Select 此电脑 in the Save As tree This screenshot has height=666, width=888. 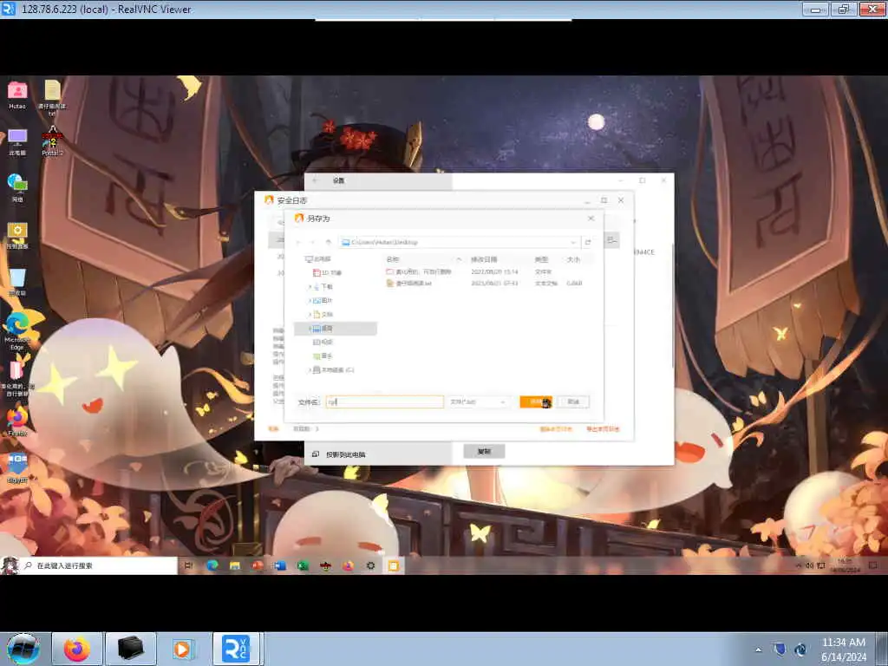point(318,258)
